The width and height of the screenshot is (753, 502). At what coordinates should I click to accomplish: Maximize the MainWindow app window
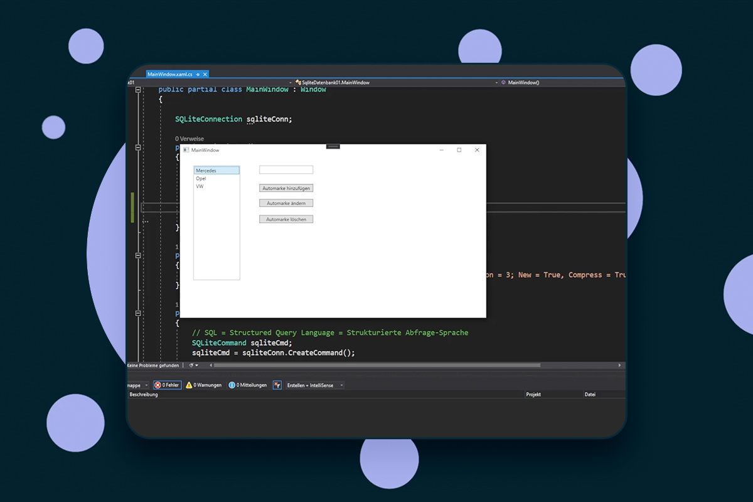(459, 150)
